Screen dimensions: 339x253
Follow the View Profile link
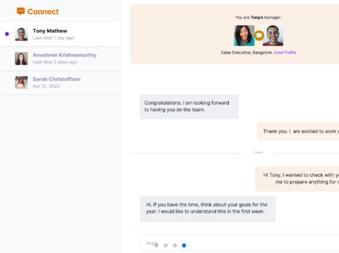tap(285, 53)
